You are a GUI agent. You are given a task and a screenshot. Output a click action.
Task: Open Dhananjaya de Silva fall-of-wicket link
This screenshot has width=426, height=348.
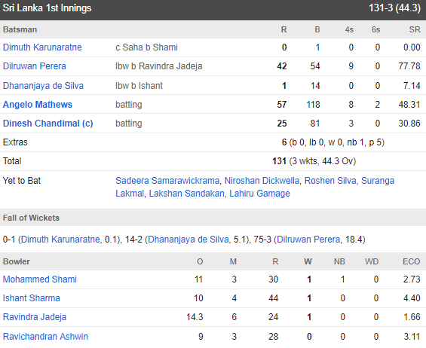tap(188, 240)
